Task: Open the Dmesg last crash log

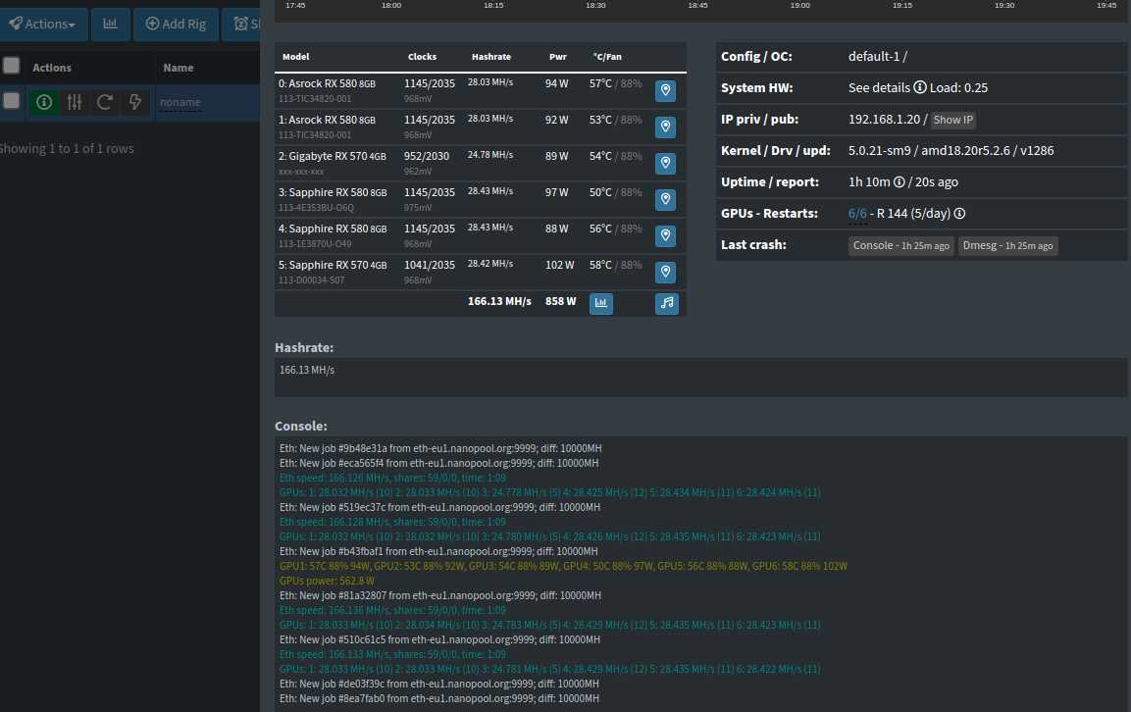Action: tap(1007, 246)
